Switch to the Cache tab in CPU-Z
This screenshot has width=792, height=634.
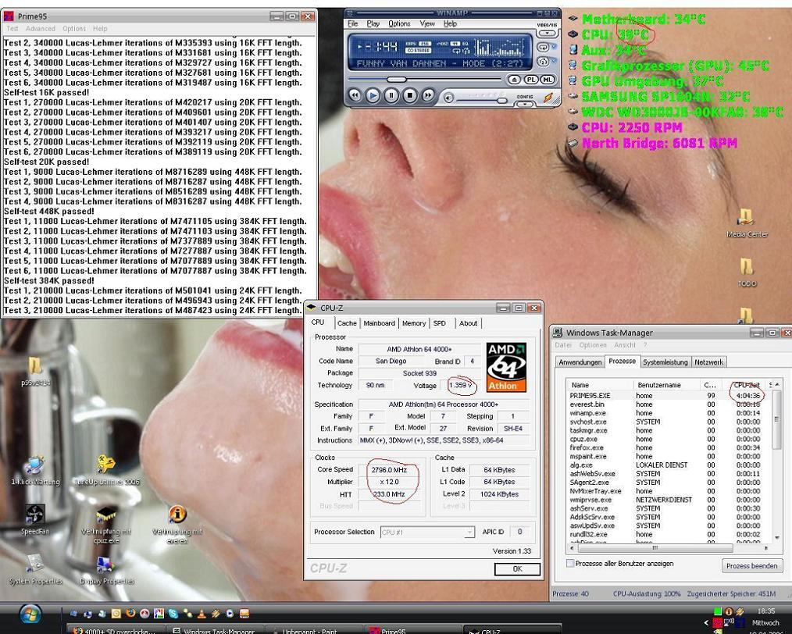pyautogui.click(x=347, y=323)
